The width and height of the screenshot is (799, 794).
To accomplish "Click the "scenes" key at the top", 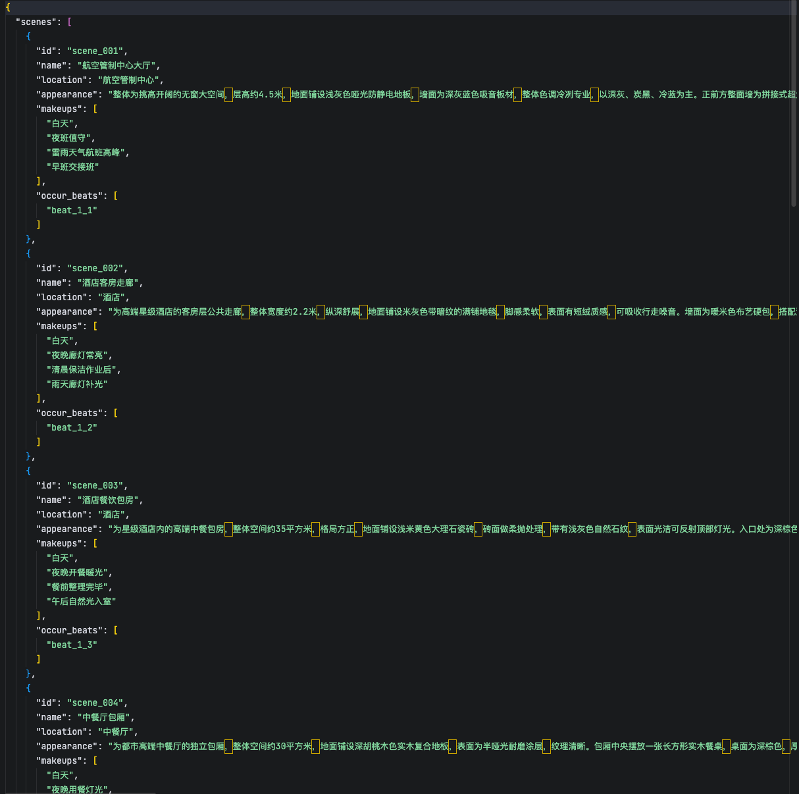I will pos(38,22).
